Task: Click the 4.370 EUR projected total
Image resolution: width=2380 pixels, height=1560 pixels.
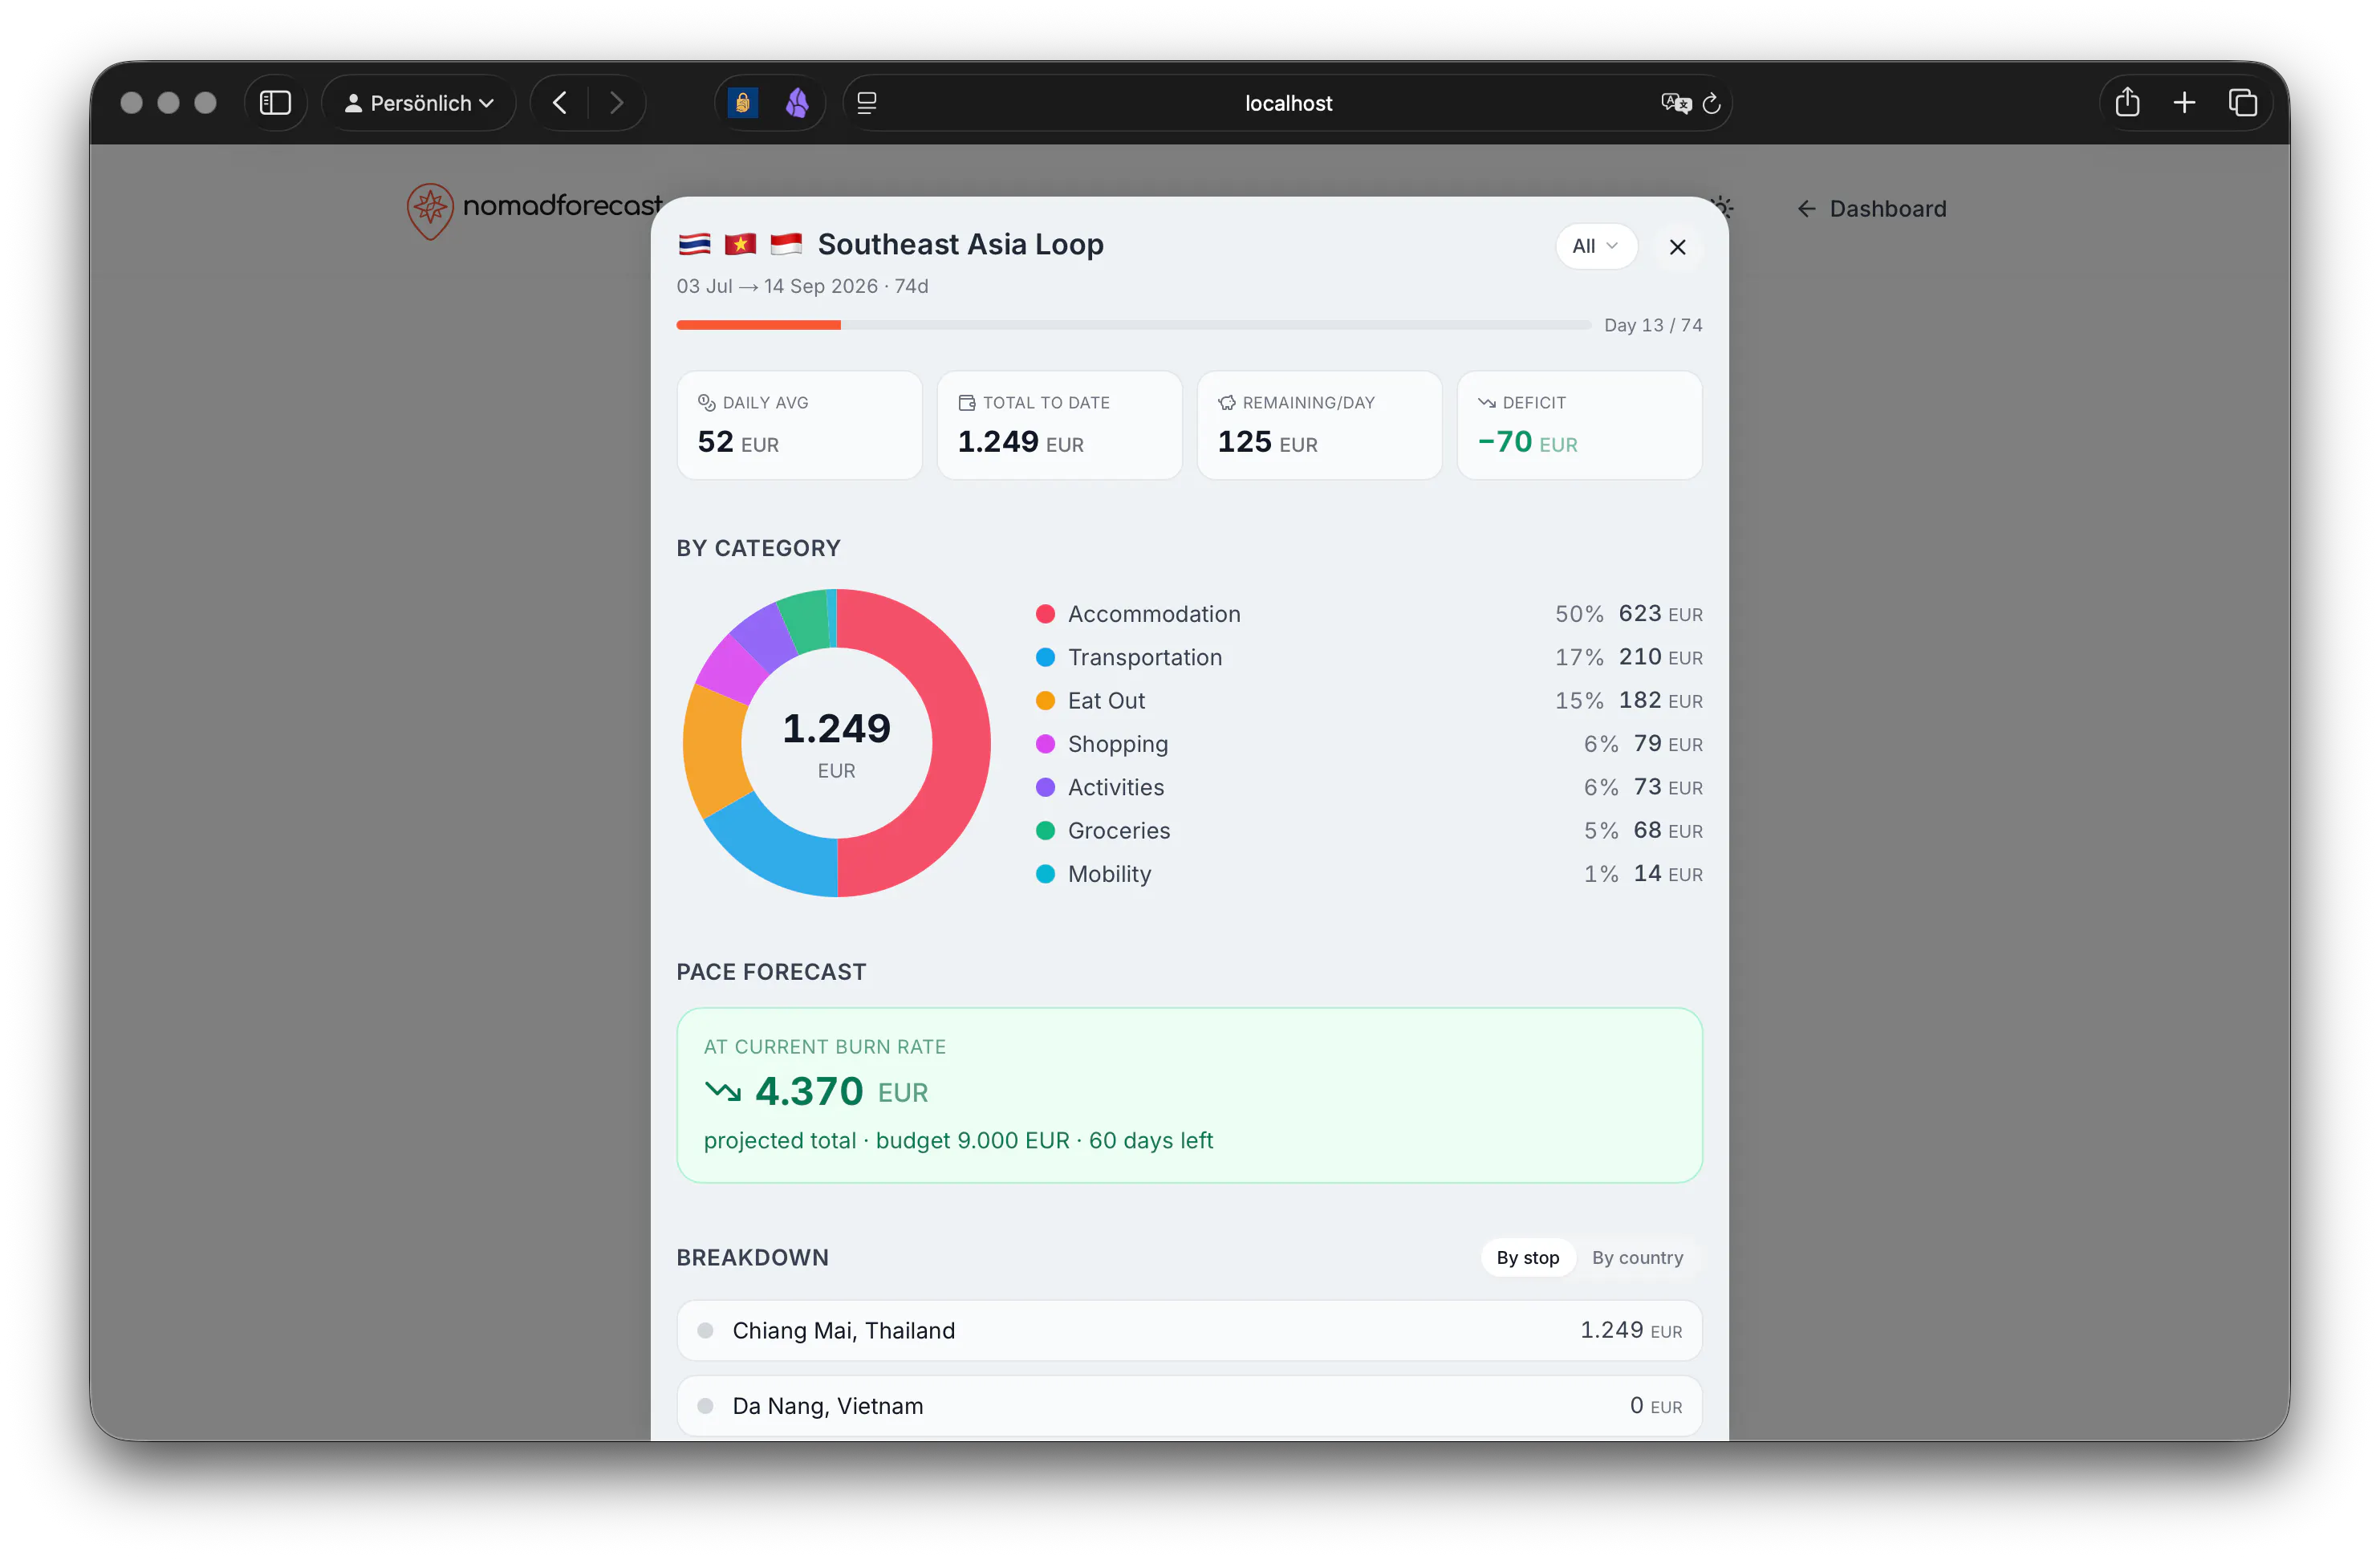Action: [841, 1091]
